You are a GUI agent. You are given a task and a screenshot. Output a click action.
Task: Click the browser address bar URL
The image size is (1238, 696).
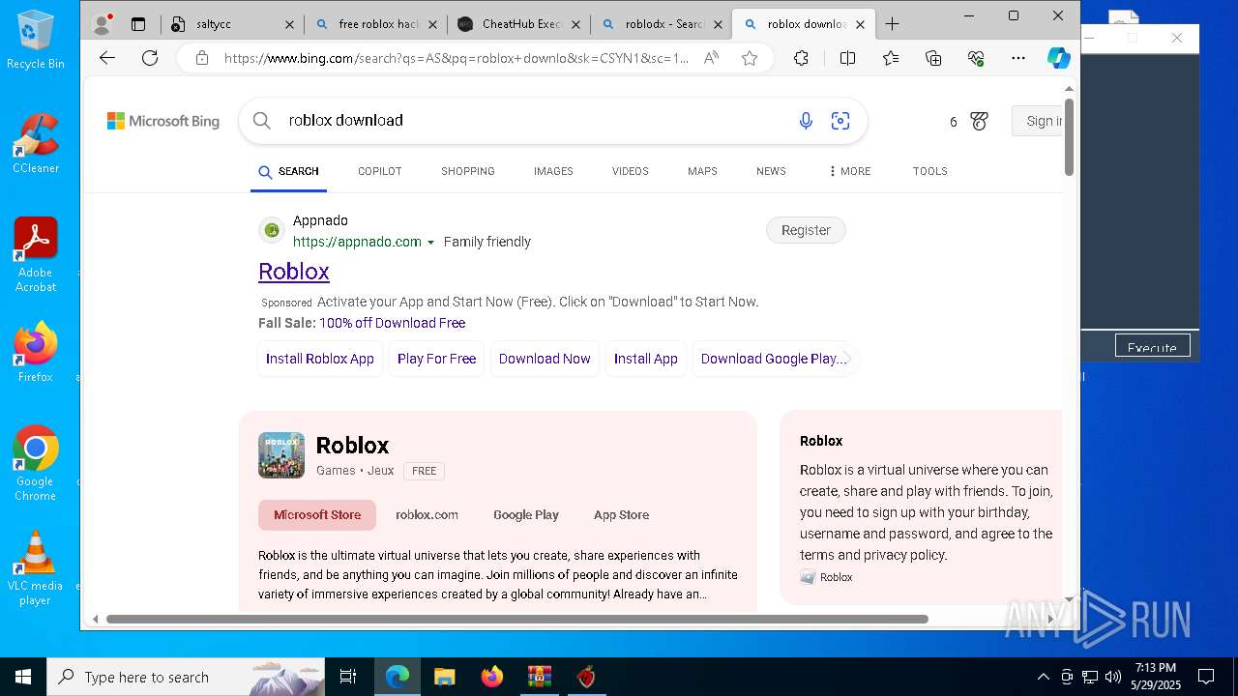457,58
